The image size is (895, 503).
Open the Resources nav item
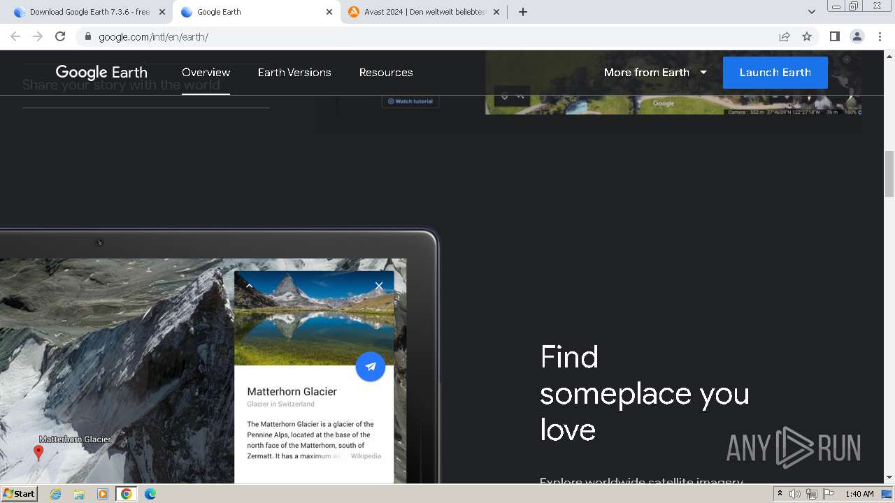(386, 72)
